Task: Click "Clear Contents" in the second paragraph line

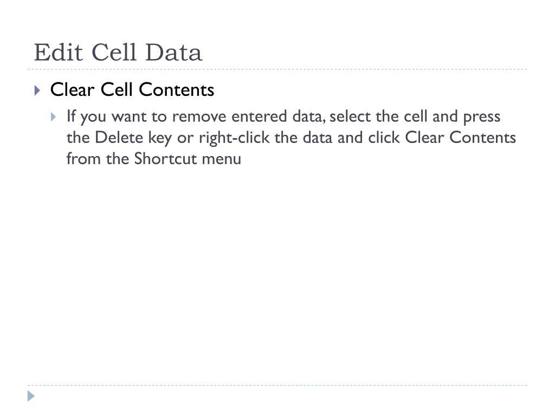Action: coord(461,137)
